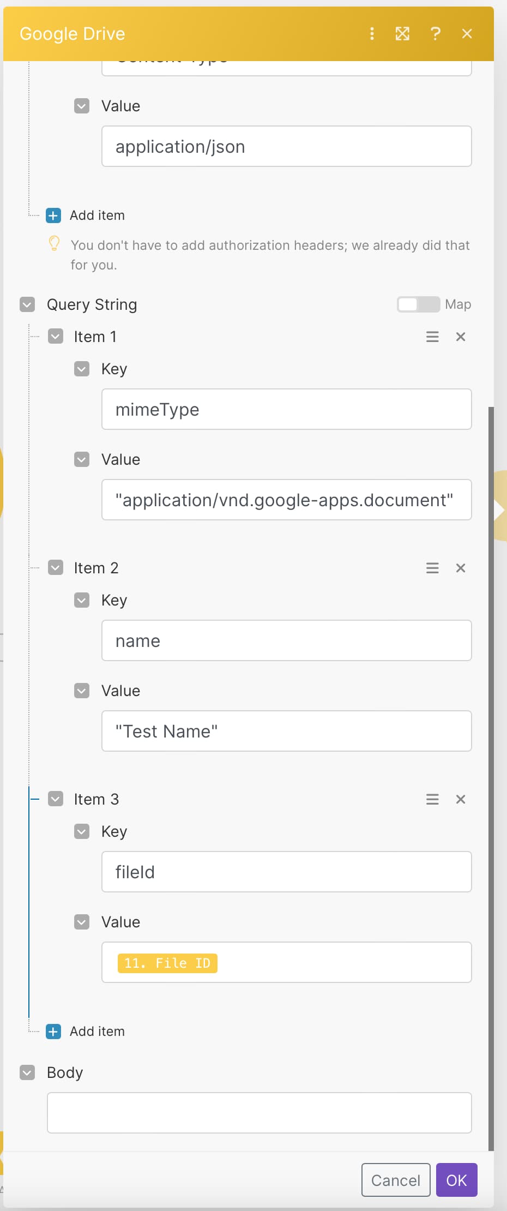Collapse the Key field of Item 2

point(82,600)
